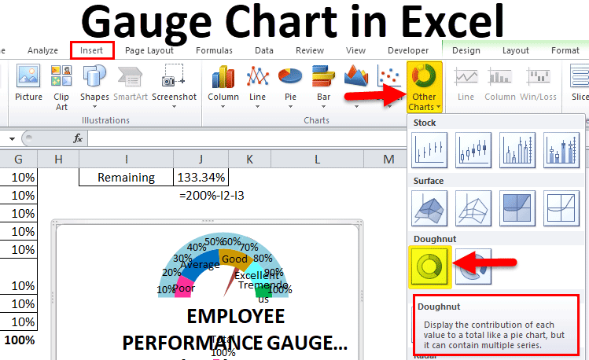Insert a SmartArt graphic
This screenshot has height=360, width=589.
131,83
